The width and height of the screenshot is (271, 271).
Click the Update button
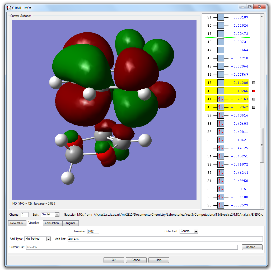coord(252,247)
